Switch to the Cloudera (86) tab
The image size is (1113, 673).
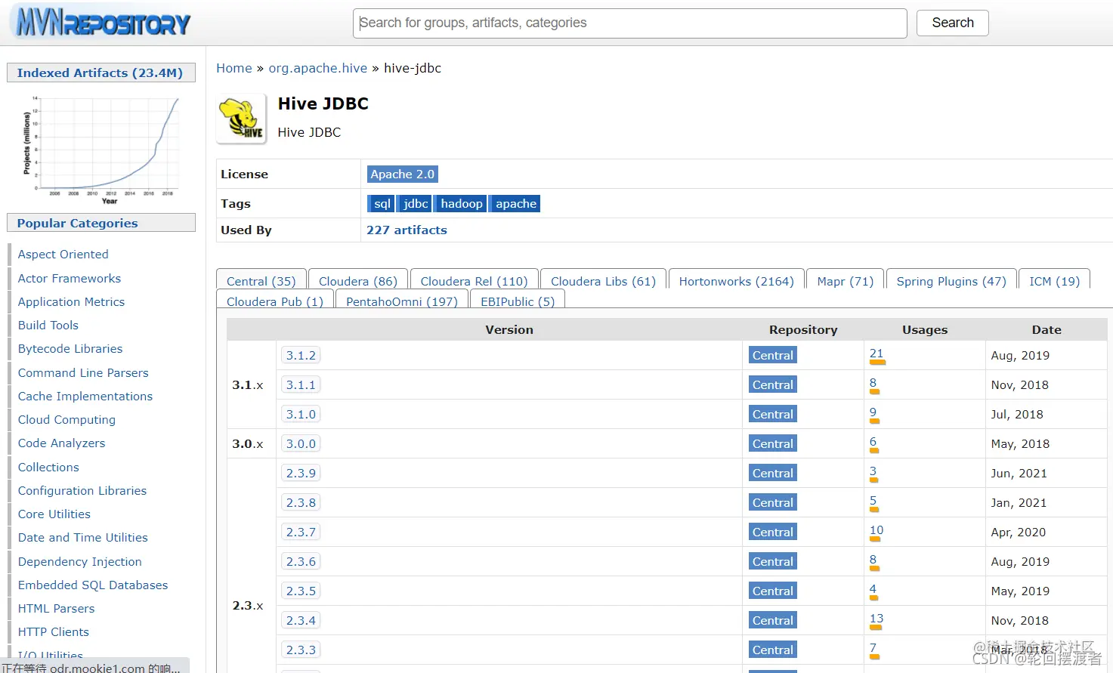pyautogui.click(x=358, y=281)
